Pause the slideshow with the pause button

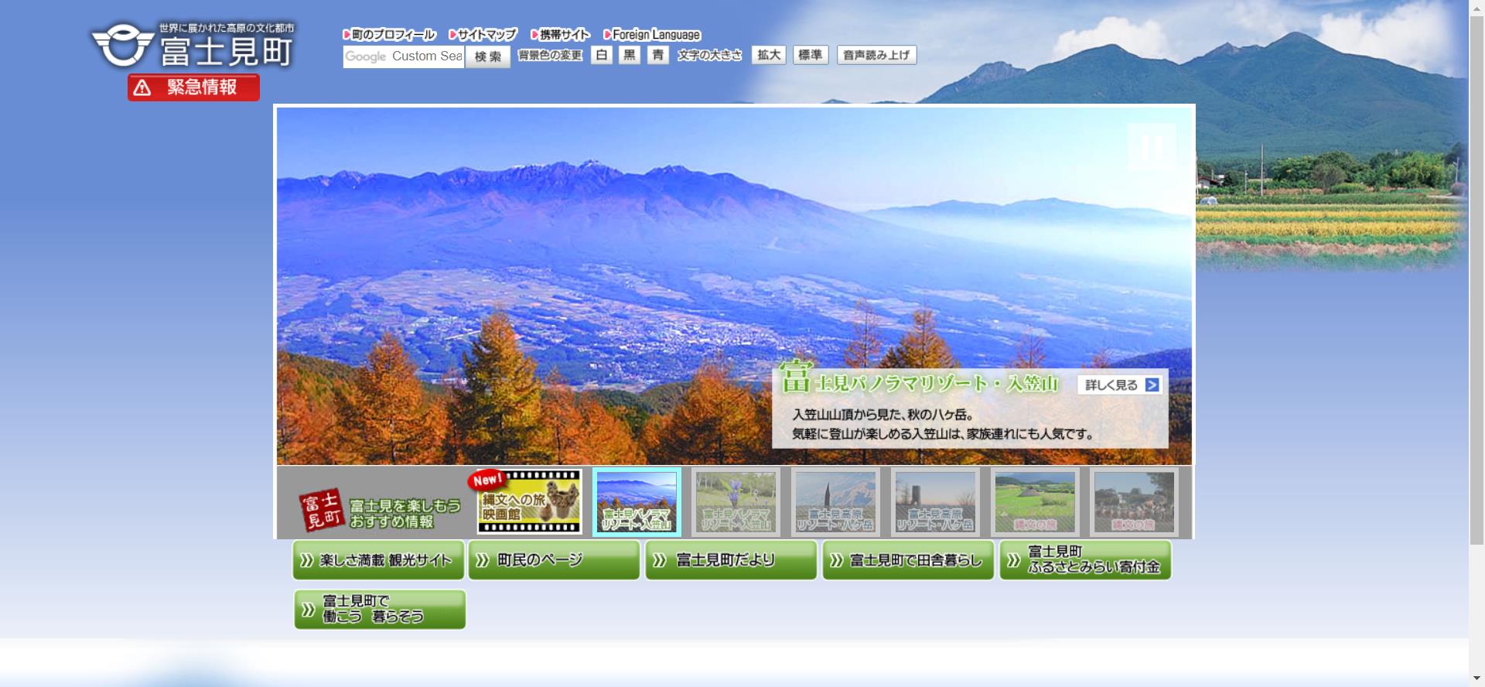tap(1151, 147)
